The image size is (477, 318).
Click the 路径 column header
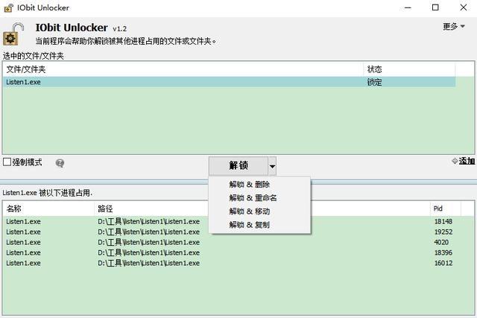point(262,209)
